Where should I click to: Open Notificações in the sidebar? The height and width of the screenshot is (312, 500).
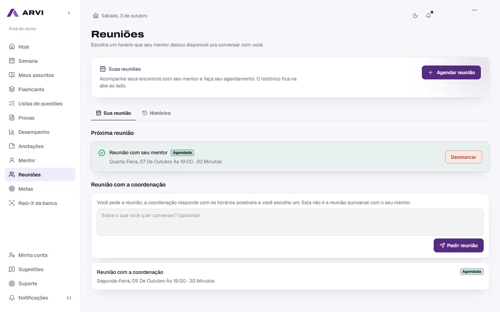pyautogui.click(x=40, y=298)
